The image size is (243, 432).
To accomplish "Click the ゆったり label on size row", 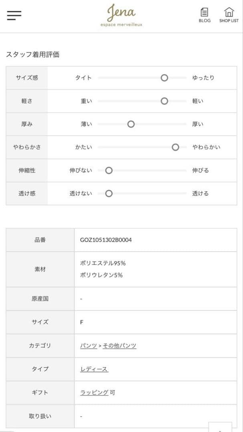I will (x=203, y=78).
